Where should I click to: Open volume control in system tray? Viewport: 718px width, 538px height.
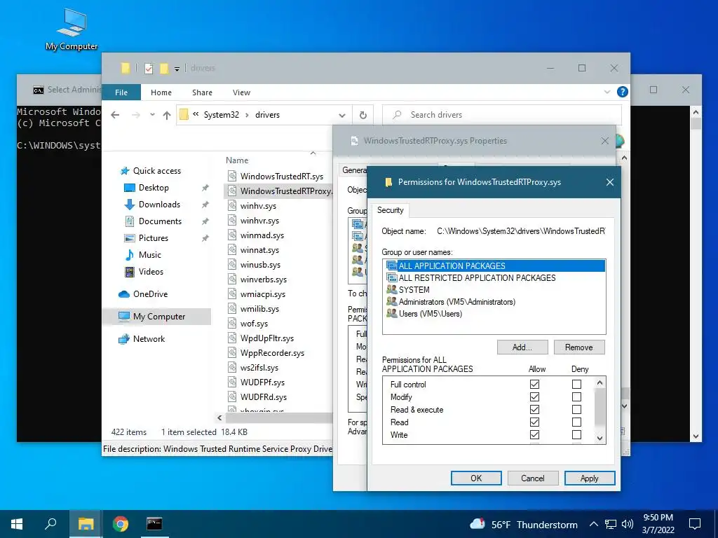tap(628, 524)
